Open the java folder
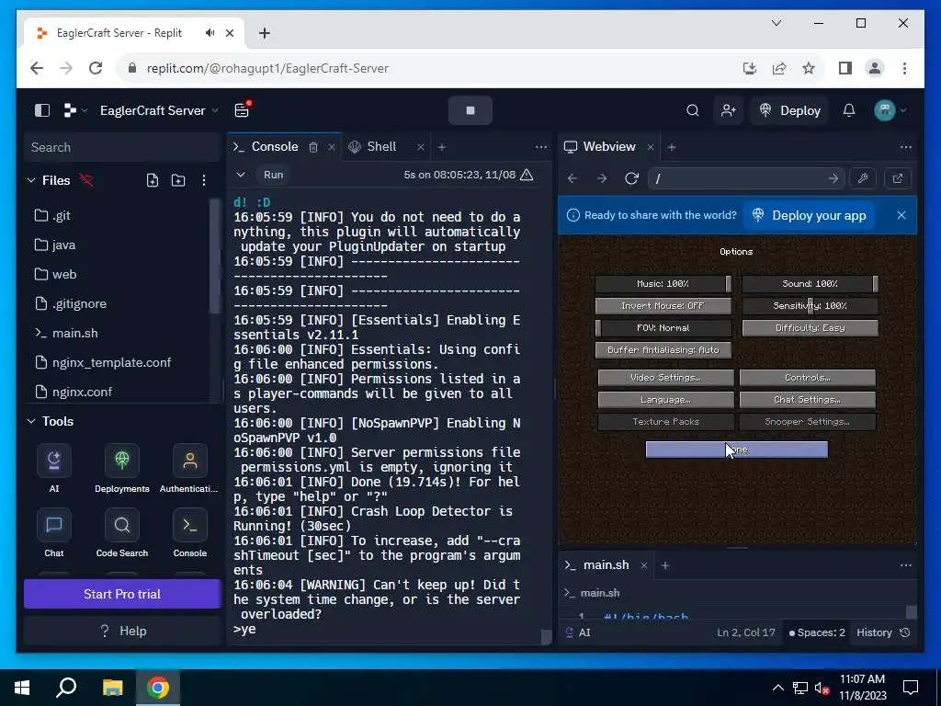The width and height of the screenshot is (941, 706). 120,245
